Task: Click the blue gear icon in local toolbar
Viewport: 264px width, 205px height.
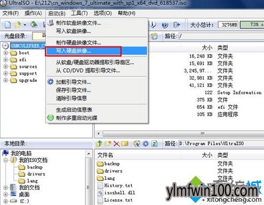Action: 145,144
